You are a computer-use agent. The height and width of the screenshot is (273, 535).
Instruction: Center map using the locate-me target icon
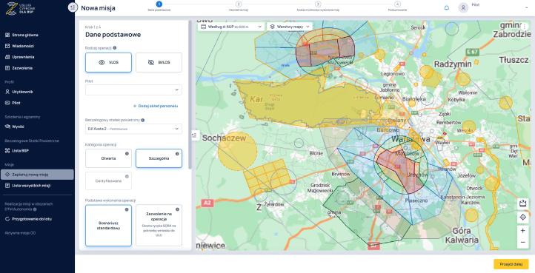pos(522,217)
